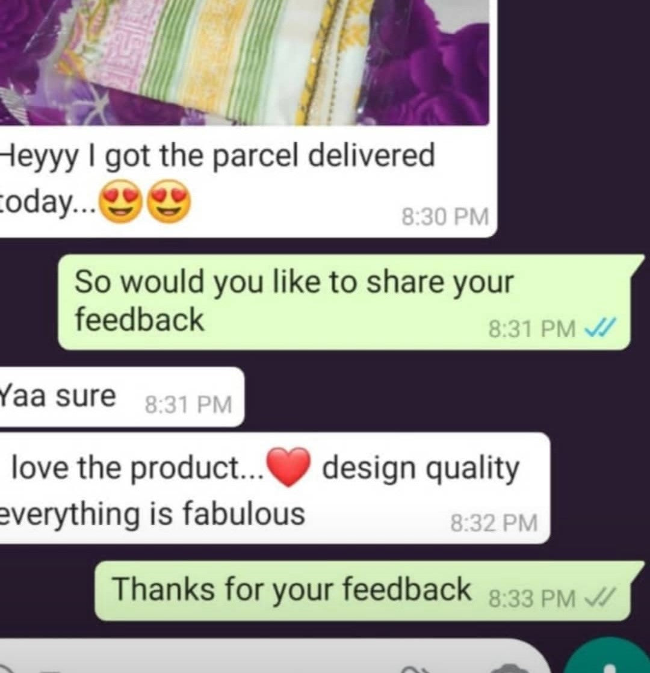Screen dimensions: 650x673
Task: Open the fabric photo thumbnail
Action: (244, 62)
